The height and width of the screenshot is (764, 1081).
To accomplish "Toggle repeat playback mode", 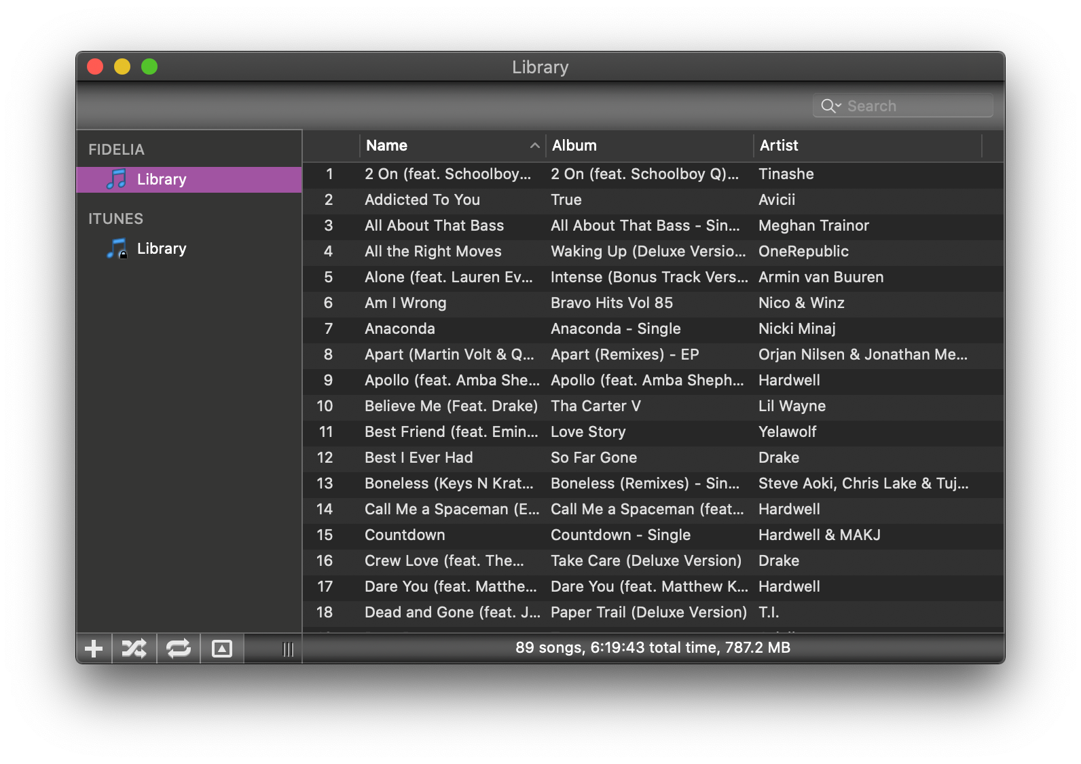I will tap(179, 649).
